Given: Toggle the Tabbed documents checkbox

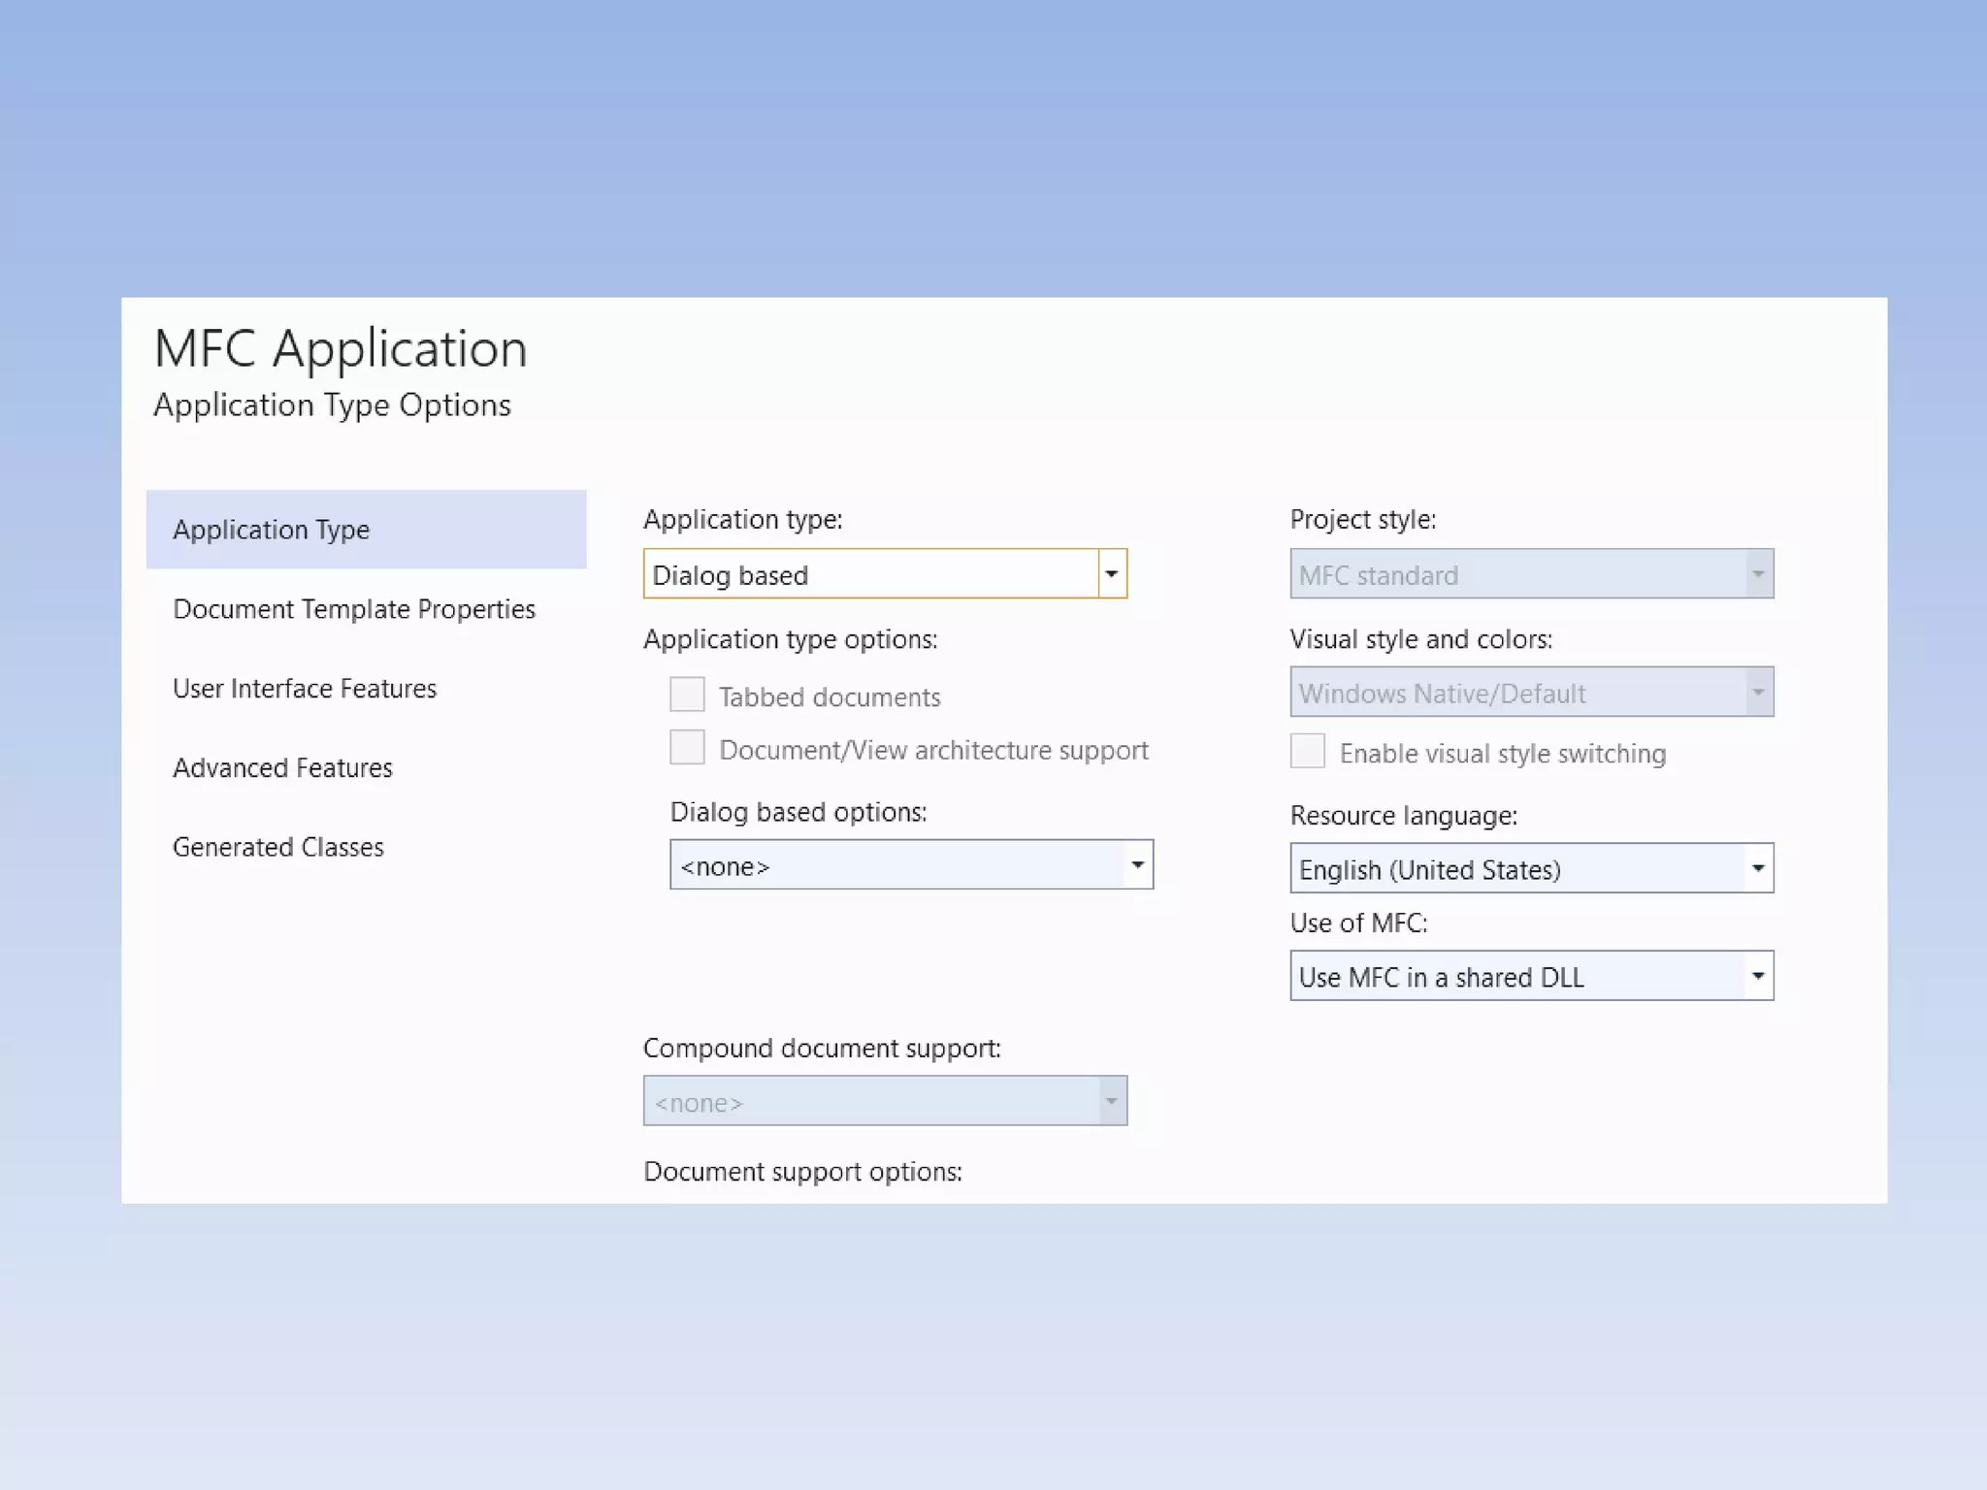Looking at the screenshot, I should click(687, 695).
